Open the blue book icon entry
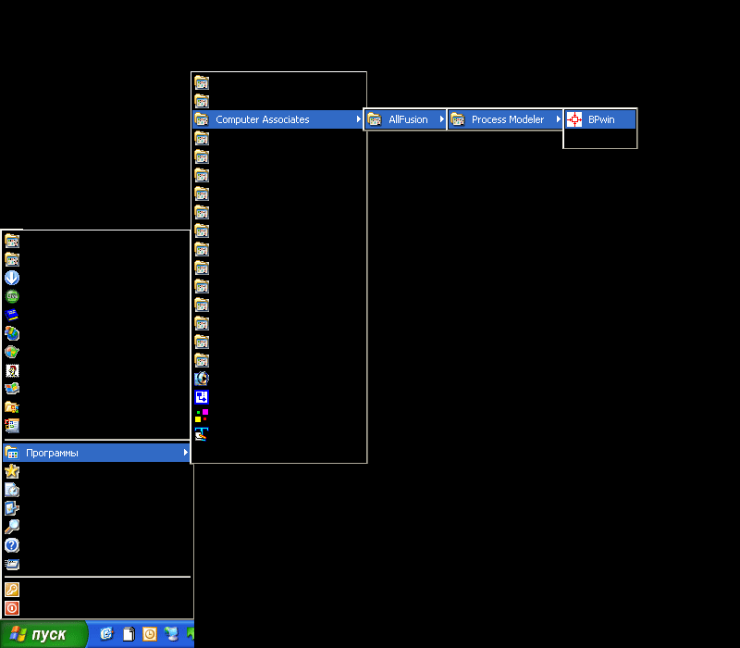This screenshot has height=648, width=740. click(x=12, y=315)
